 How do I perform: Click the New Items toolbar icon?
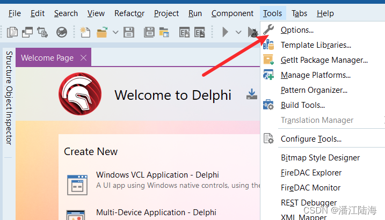[85, 32]
